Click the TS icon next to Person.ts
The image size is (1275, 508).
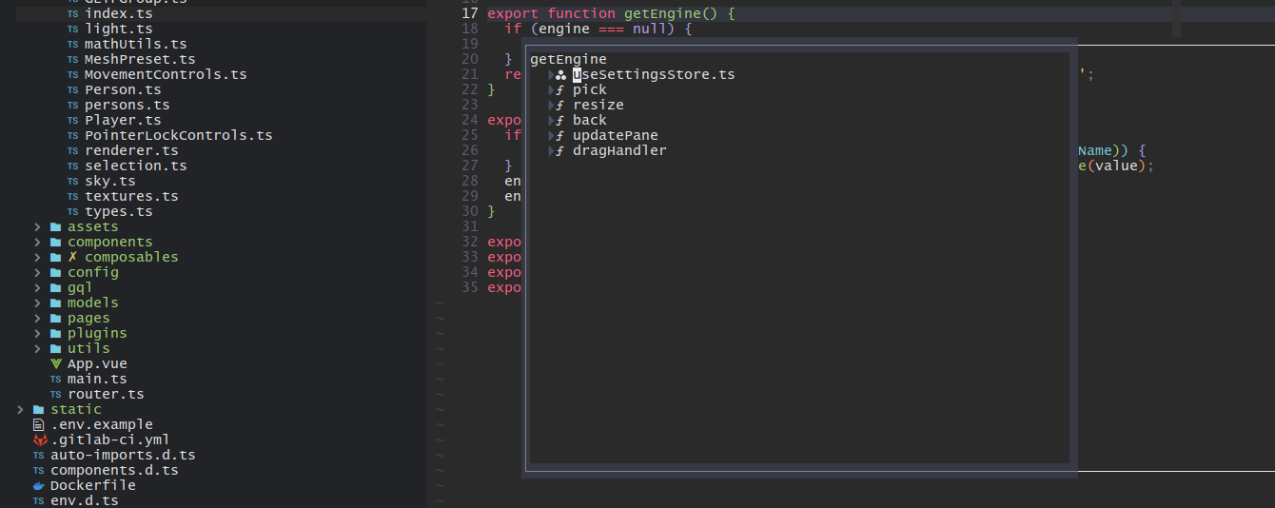pyautogui.click(x=73, y=90)
